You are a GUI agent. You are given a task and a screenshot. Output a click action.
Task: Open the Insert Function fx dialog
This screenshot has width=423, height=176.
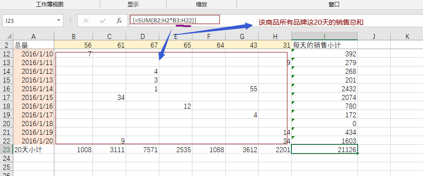[x=119, y=21]
